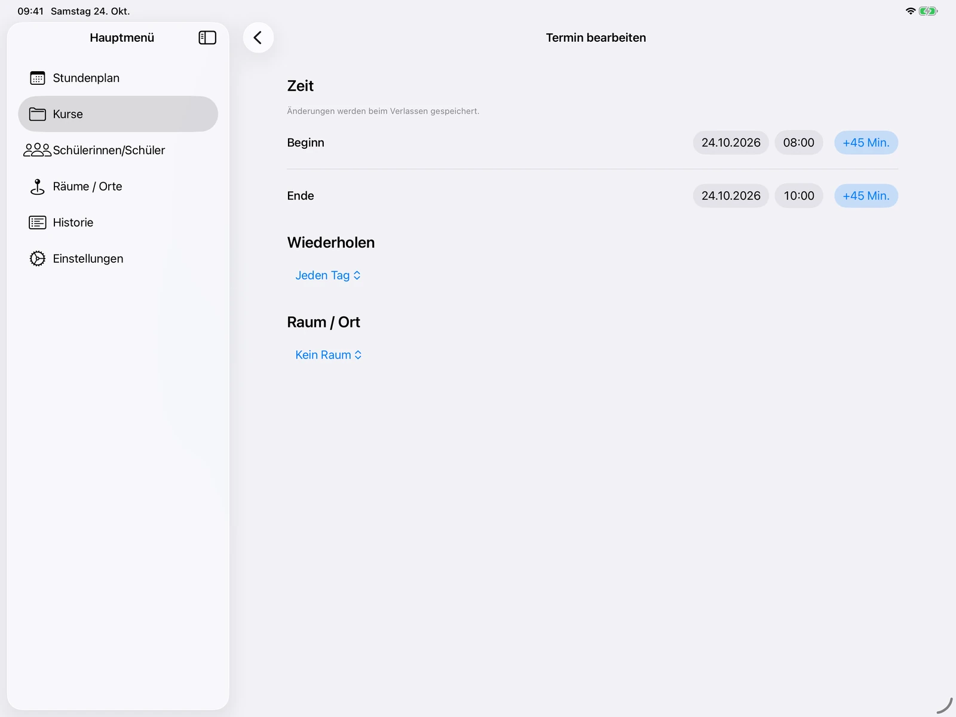Click the Samstag 24. Okt. date

point(90,11)
